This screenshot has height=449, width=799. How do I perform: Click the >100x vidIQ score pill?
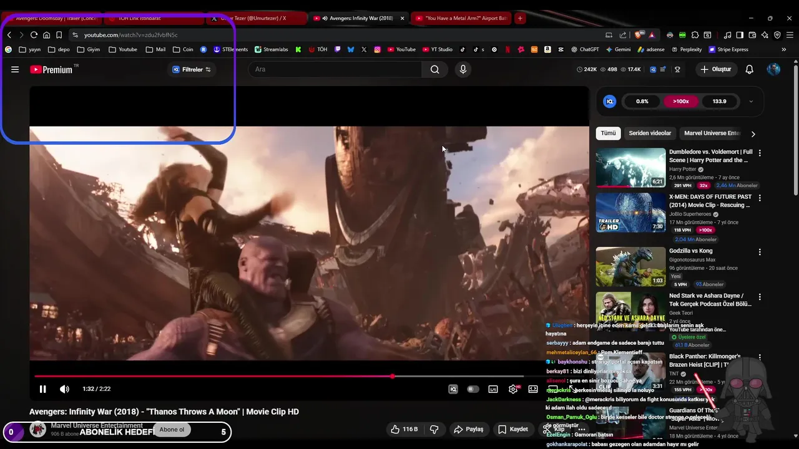pyautogui.click(x=681, y=101)
